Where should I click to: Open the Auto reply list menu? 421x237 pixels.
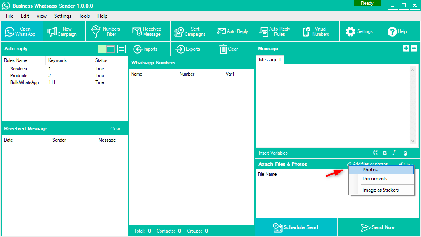coord(121,49)
